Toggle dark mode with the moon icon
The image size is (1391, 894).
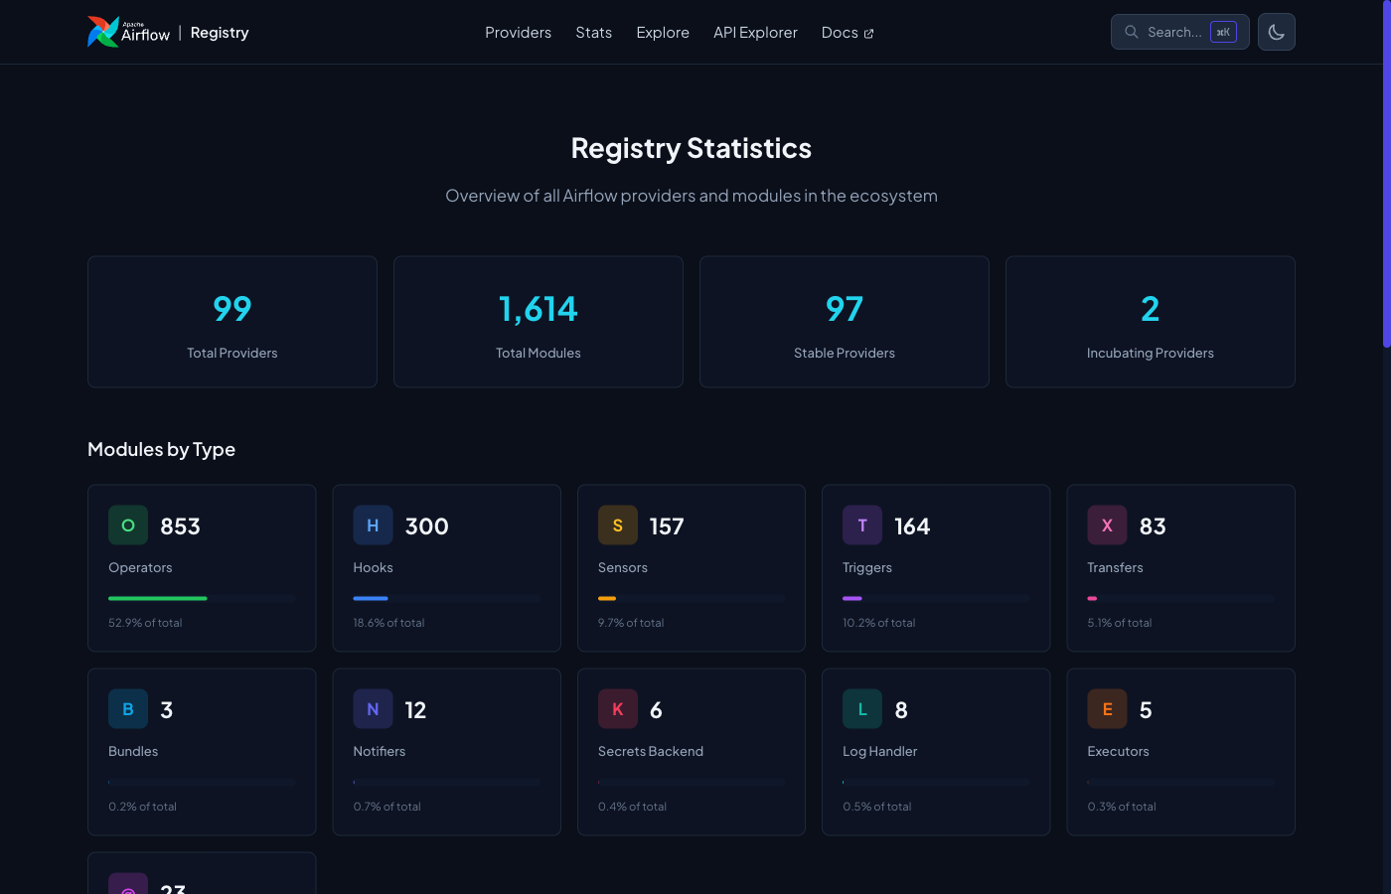(x=1276, y=31)
